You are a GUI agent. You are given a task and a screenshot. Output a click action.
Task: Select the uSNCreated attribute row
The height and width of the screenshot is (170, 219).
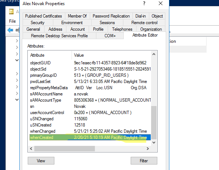[x=90, y=125]
